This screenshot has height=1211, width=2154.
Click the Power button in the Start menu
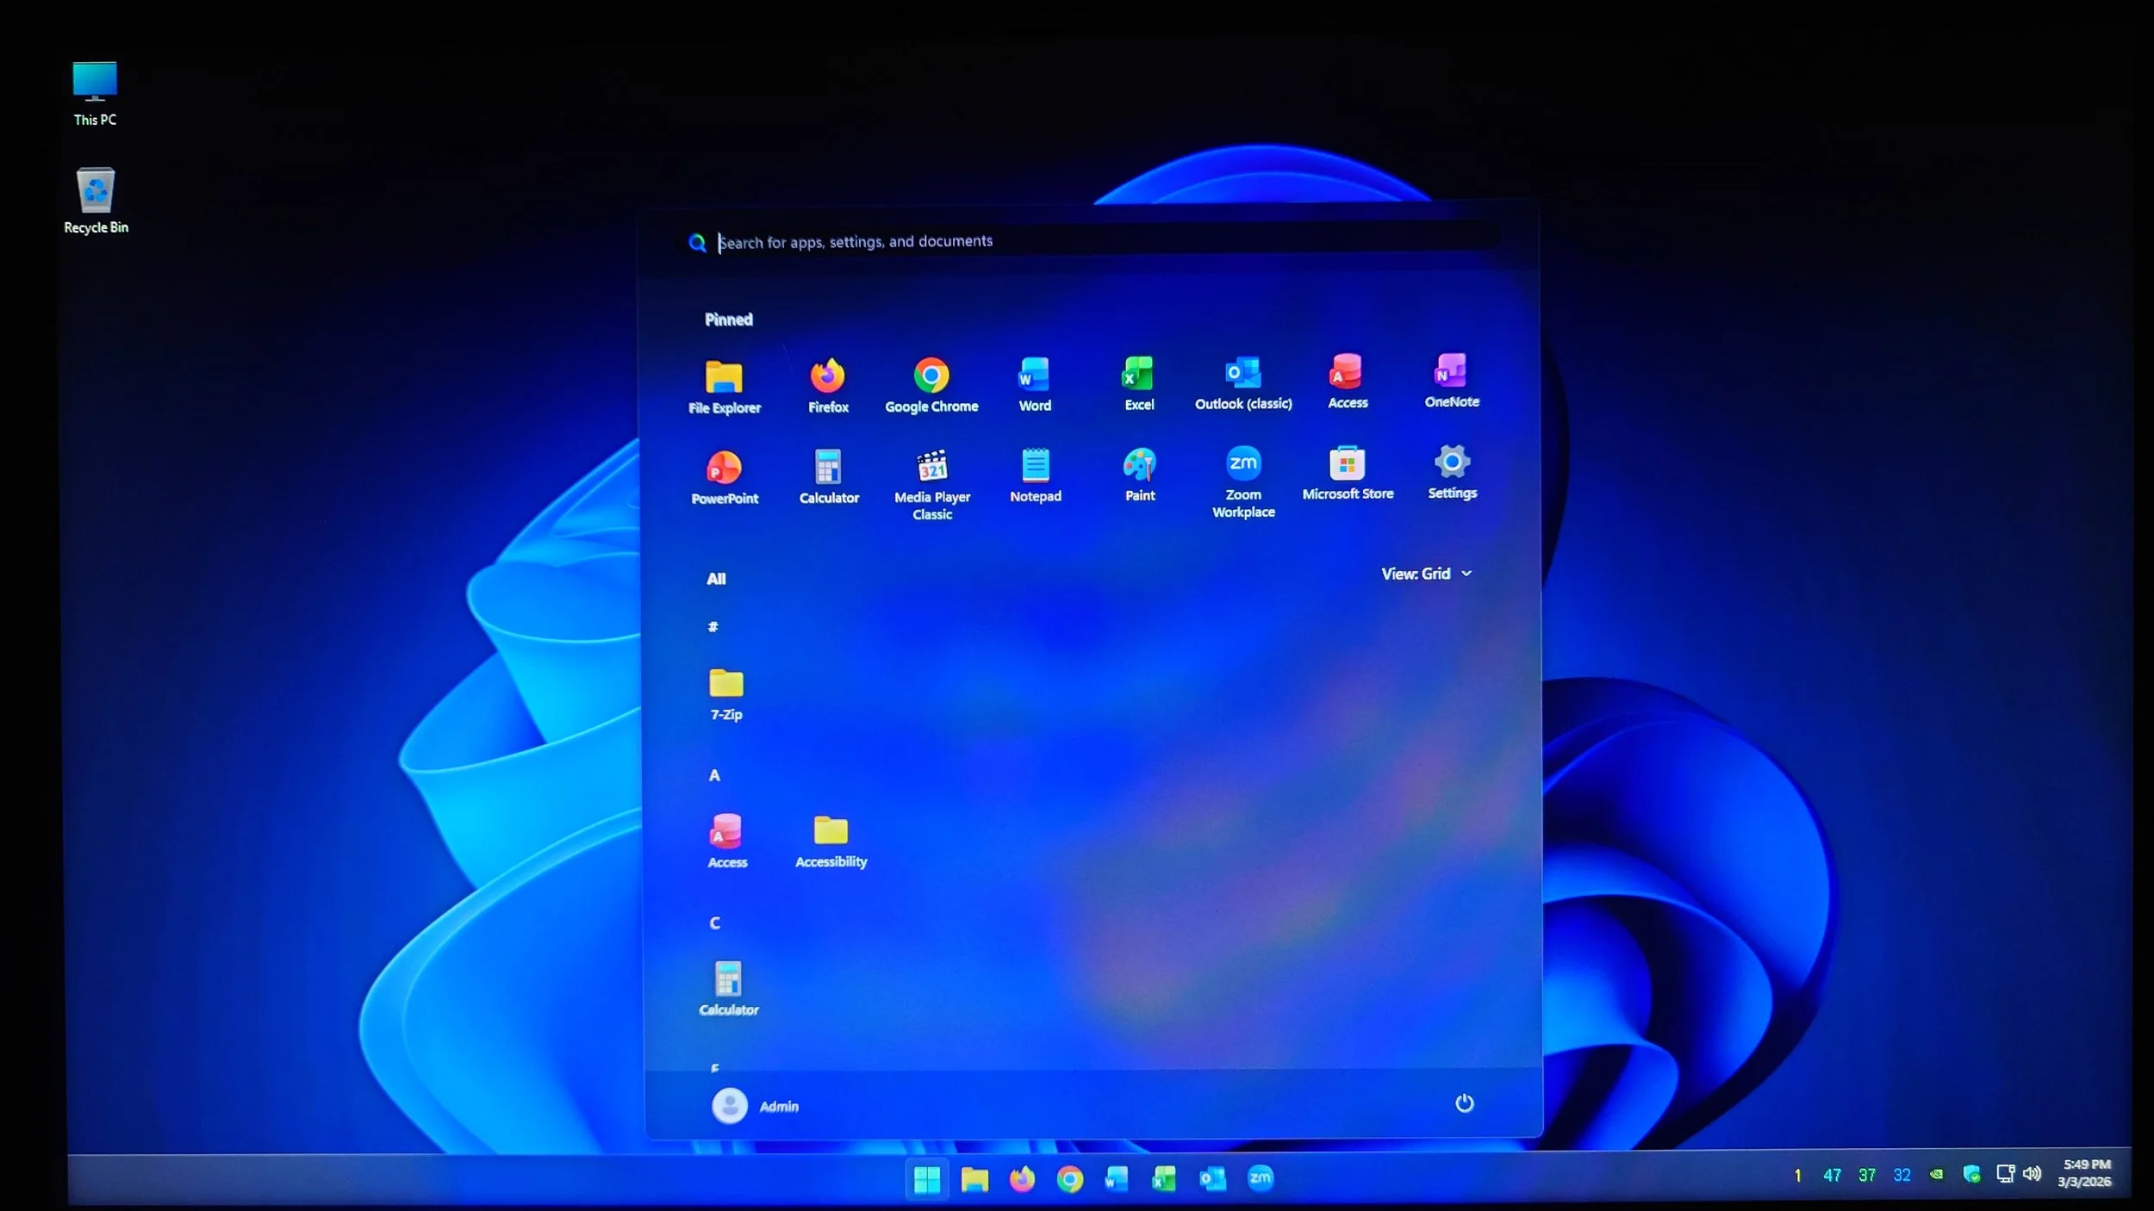click(x=1464, y=1103)
